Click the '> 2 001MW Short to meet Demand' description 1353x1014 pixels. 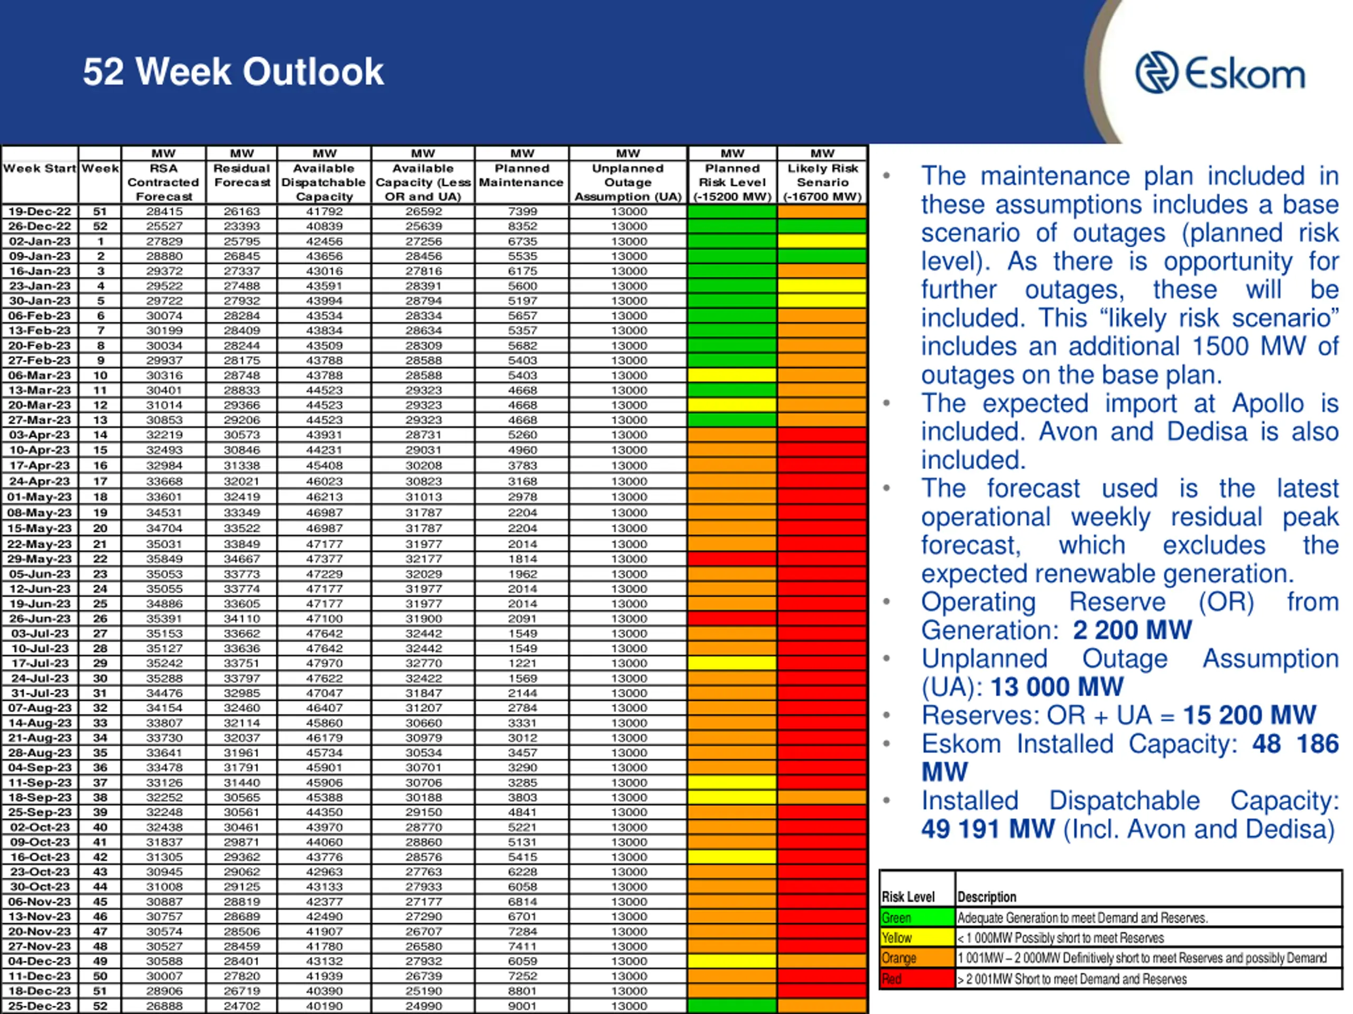click(1072, 979)
